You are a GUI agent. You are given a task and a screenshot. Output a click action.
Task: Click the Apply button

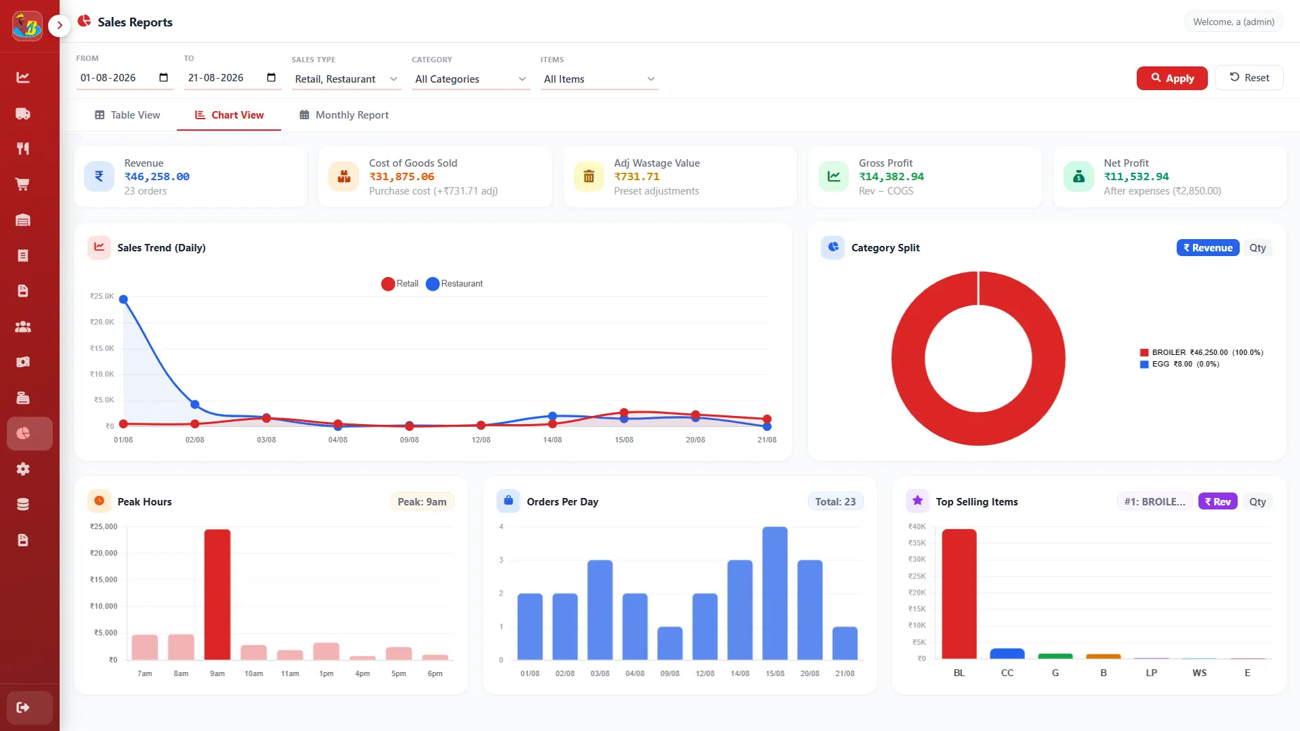[x=1172, y=79]
